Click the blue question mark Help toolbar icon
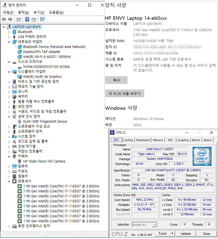Viewport: 218px width, 239px height. click(x=27, y=19)
